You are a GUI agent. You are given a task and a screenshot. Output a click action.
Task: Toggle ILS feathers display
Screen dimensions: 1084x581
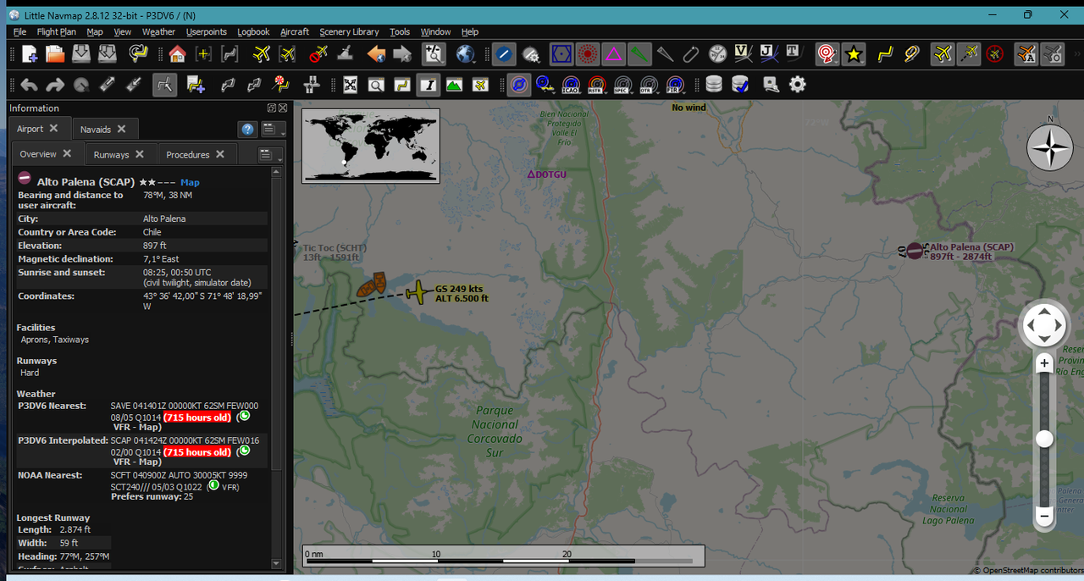point(640,55)
